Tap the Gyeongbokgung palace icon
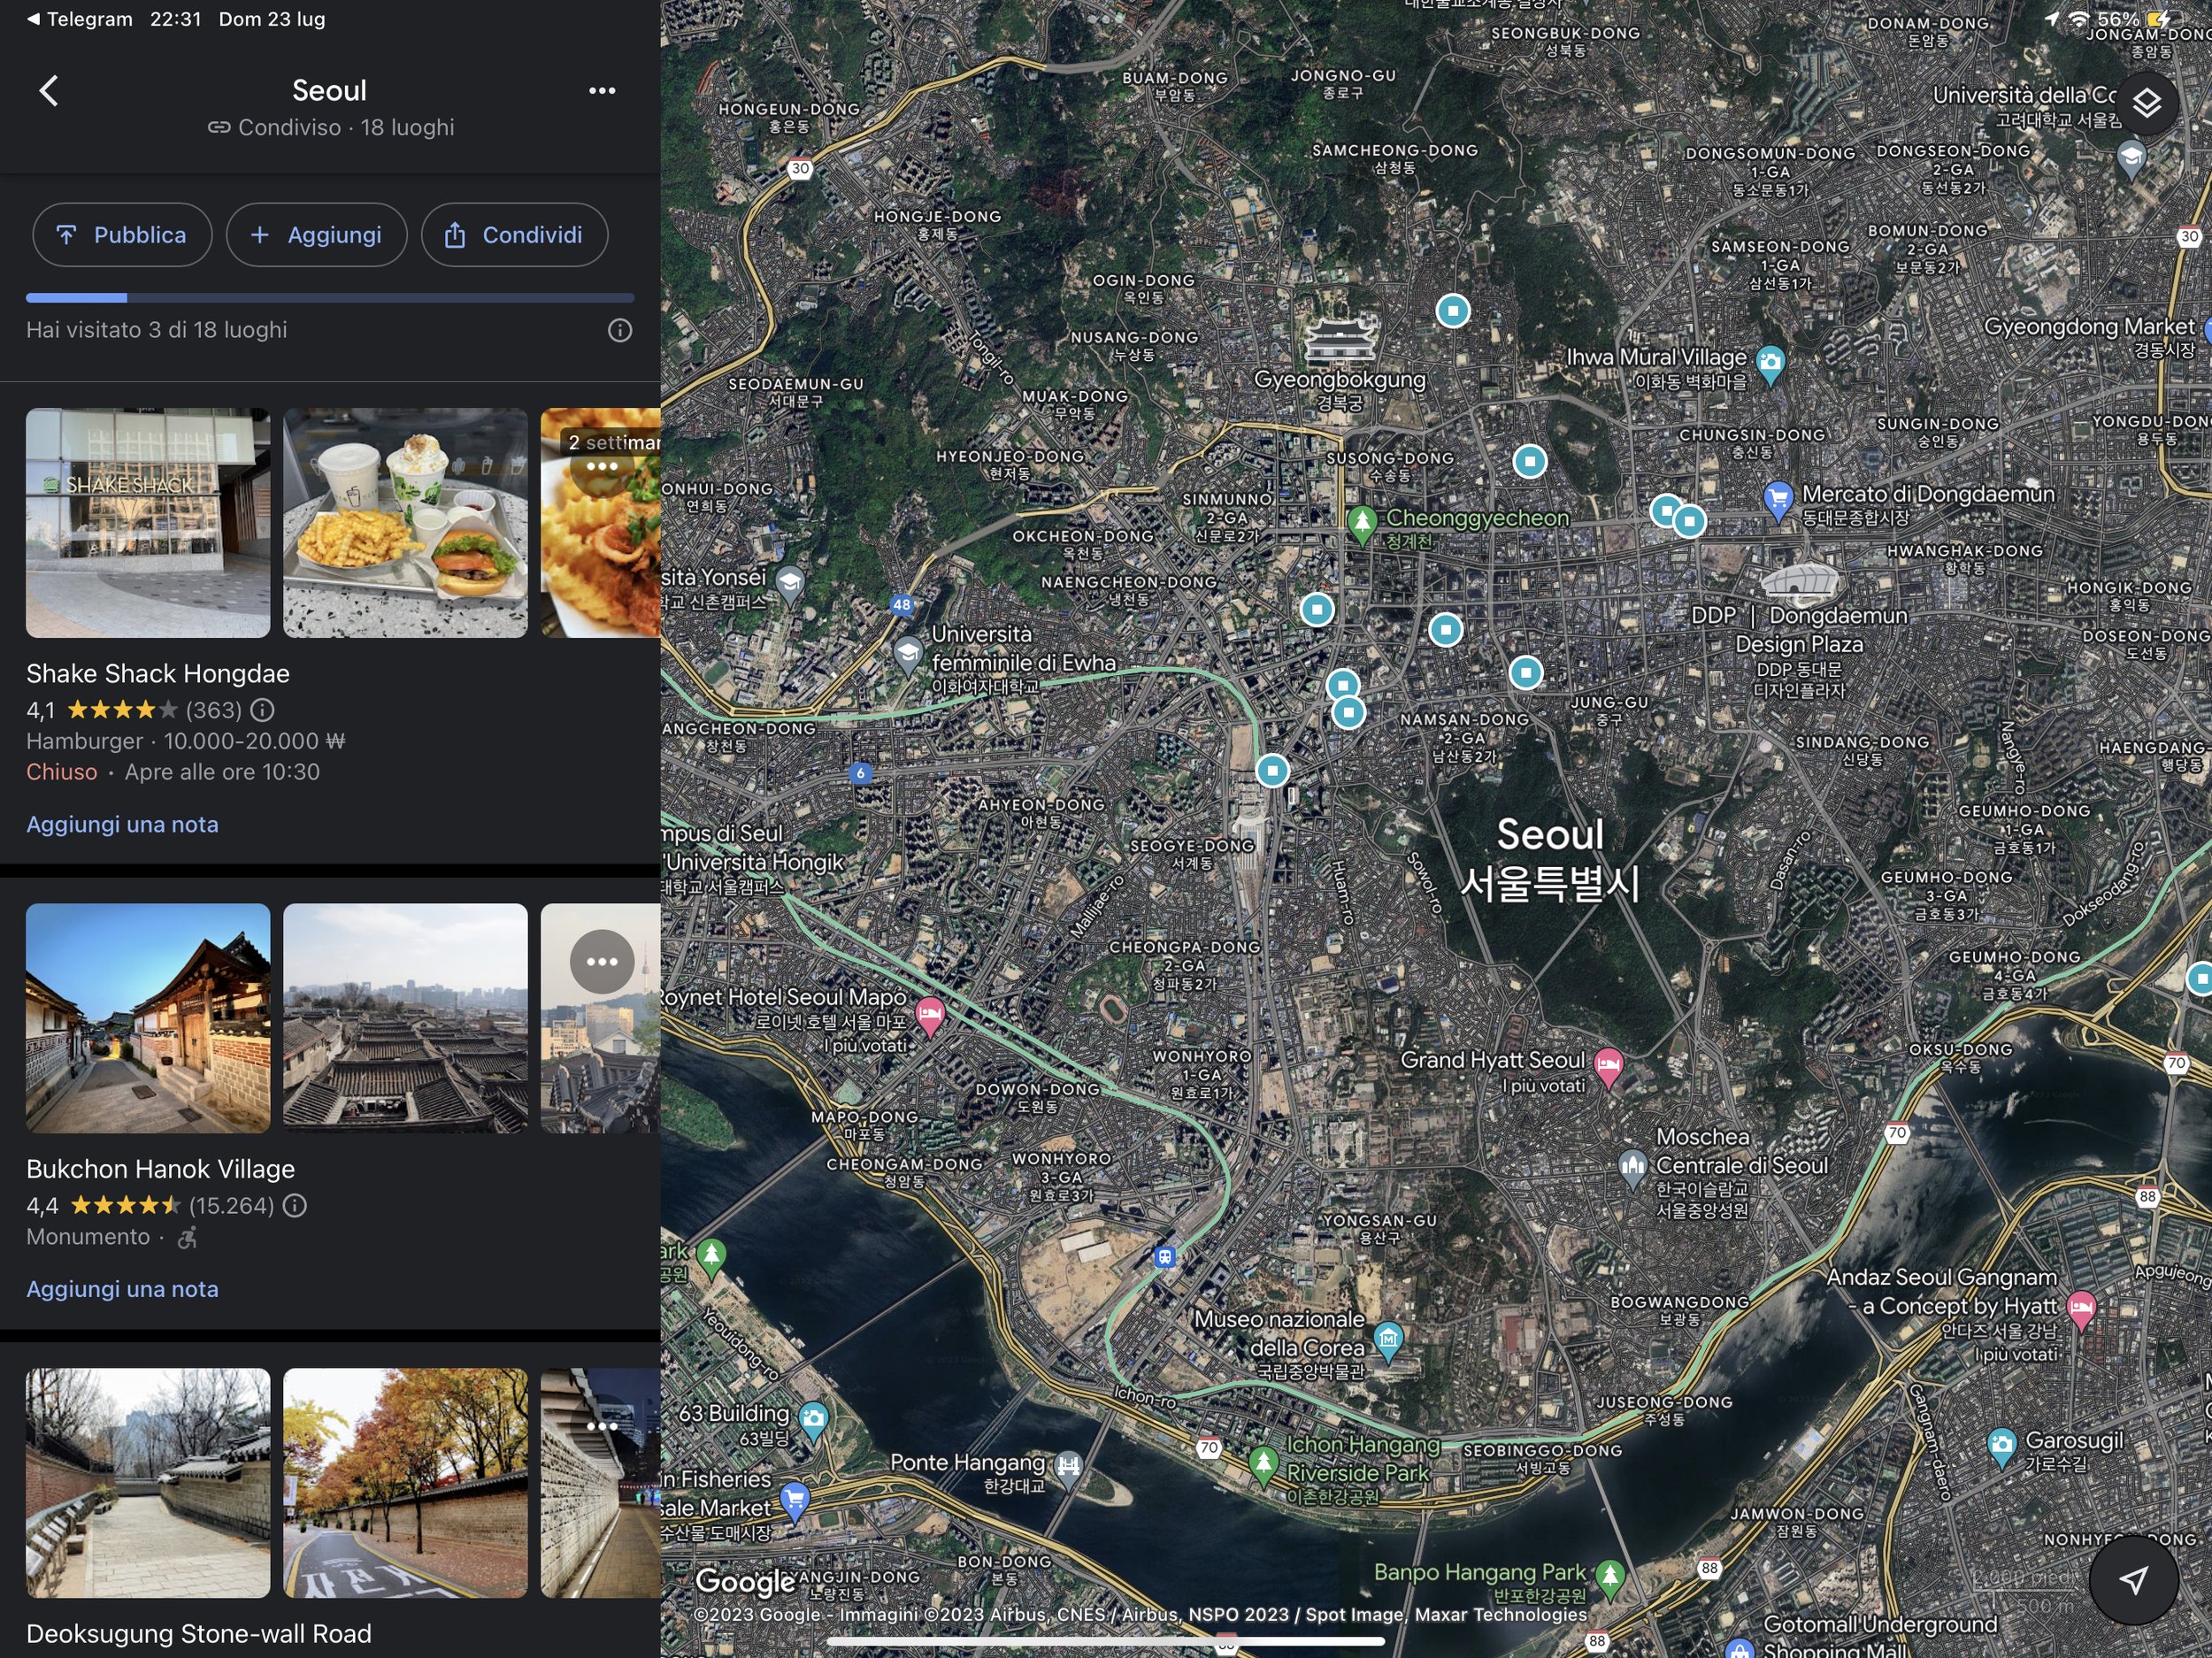Screen dimensions: 2212x1658 point(1341,339)
